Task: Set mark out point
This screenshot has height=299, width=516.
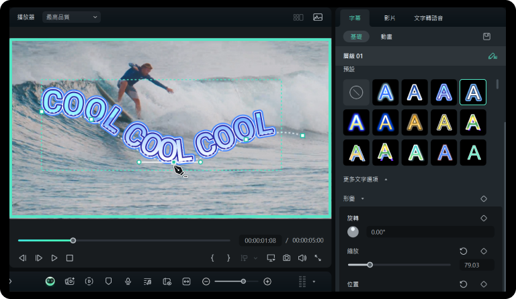Action: coord(228,258)
